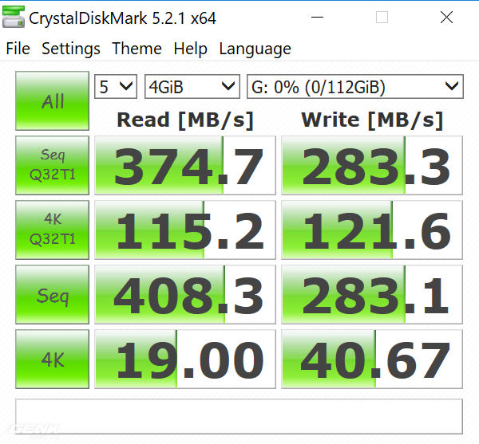The image size is (479, 444).
Task: Select the 4K write value 40.67
Action: pos(372,359)
